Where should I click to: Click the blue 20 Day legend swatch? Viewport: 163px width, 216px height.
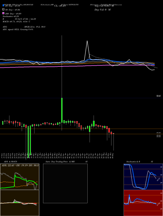pyautogui.click(x=4, y=6)
